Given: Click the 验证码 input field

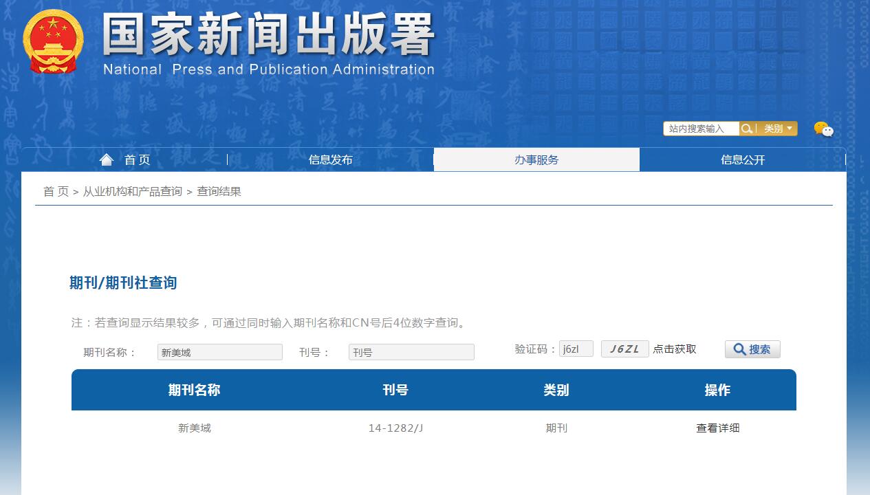Looking at the screenshot, I should 576,349.
